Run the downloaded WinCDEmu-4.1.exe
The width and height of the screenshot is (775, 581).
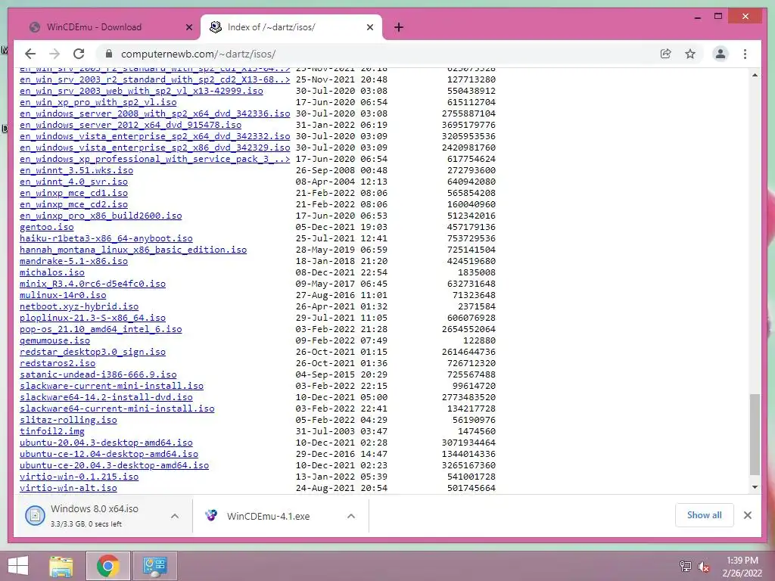[x=269, y=516]
